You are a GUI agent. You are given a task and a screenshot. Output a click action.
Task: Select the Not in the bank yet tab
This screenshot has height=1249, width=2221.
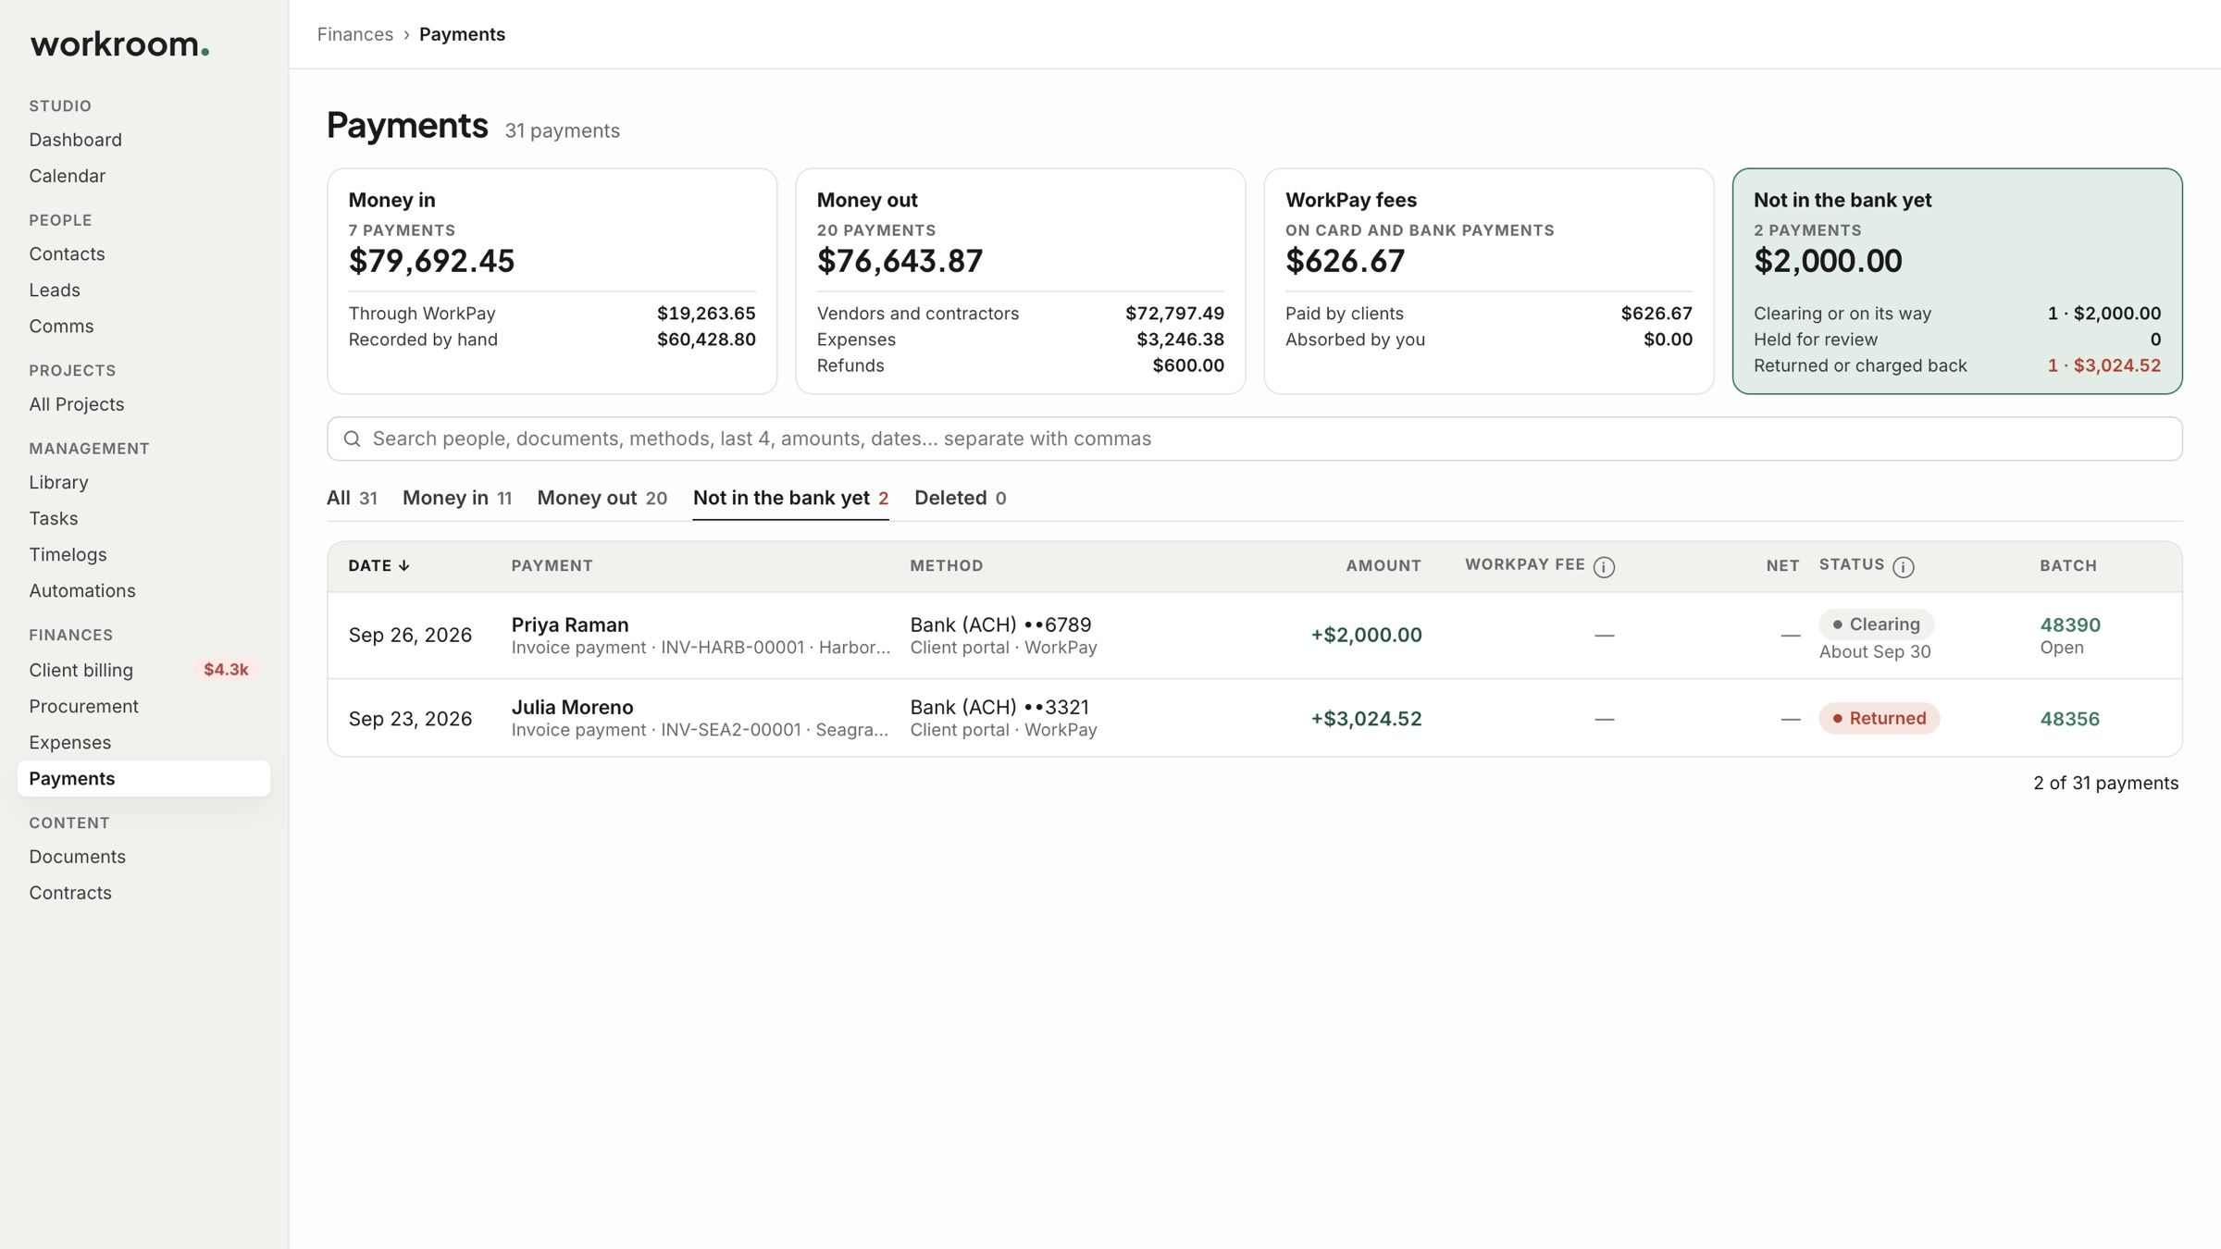click(x=790, y=498)
